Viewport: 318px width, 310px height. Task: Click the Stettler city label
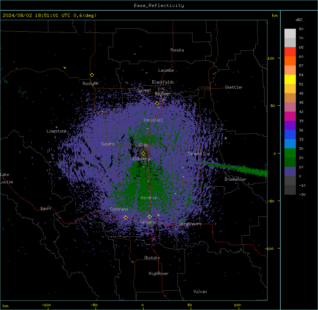pos(234,87)
